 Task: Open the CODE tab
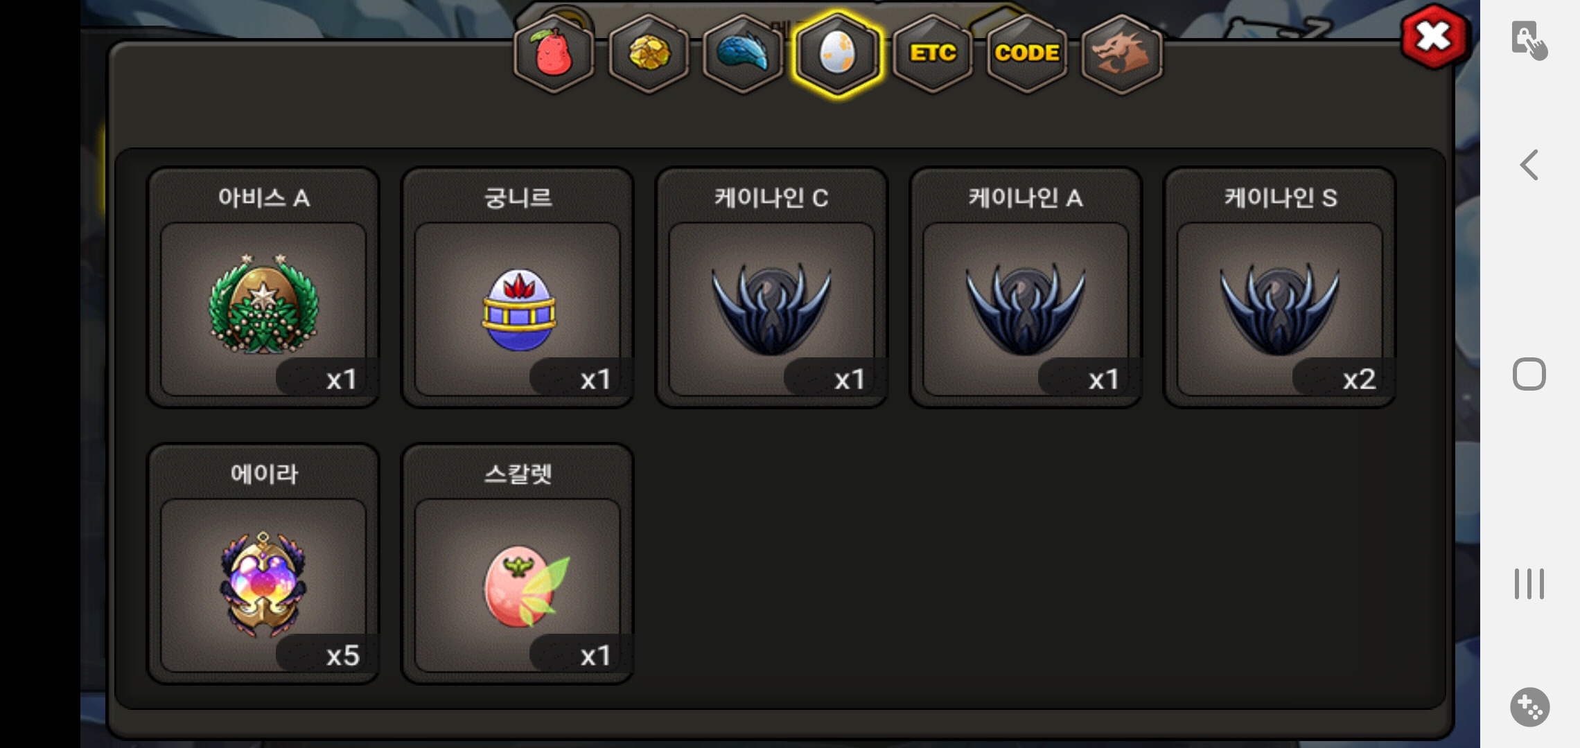1027,53
